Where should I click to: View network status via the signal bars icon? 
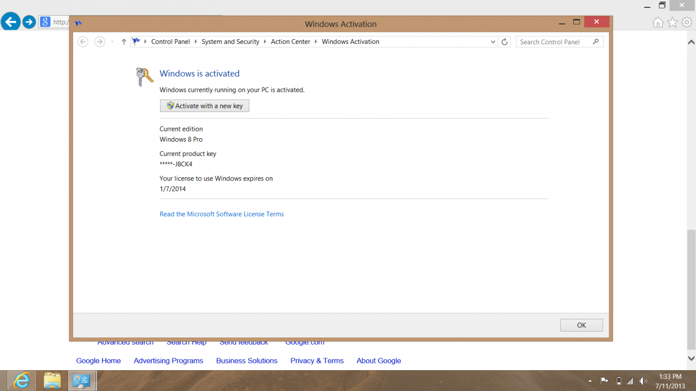pyautogui.click(x=630, y=381)
